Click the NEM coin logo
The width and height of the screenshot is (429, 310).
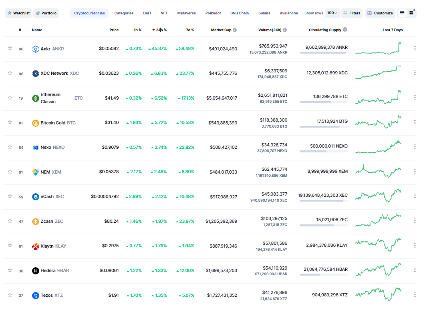(36, 172)
